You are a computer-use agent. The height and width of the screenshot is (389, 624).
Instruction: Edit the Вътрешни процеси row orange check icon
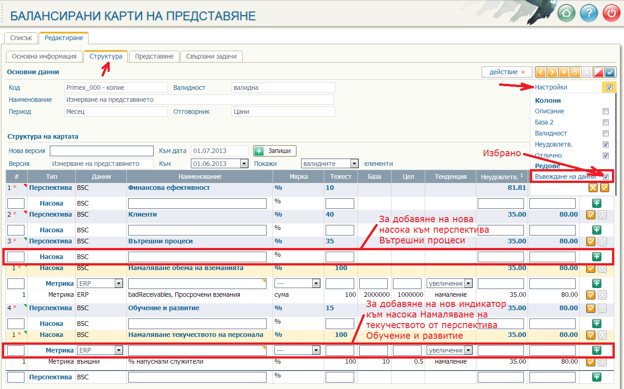[590, 241]
